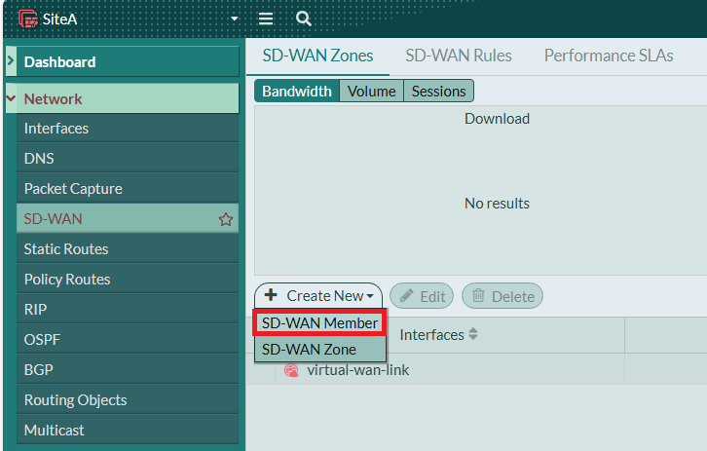Choose SD-WAN Member from the dropdown
The width and height of the screenshot is (707, 451).
pyautogui.click(x=319, y=323)
